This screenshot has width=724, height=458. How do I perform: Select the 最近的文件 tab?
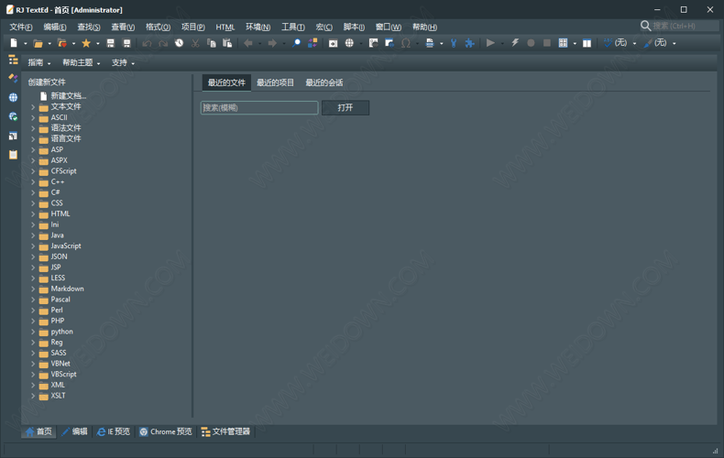click(226, 82)
